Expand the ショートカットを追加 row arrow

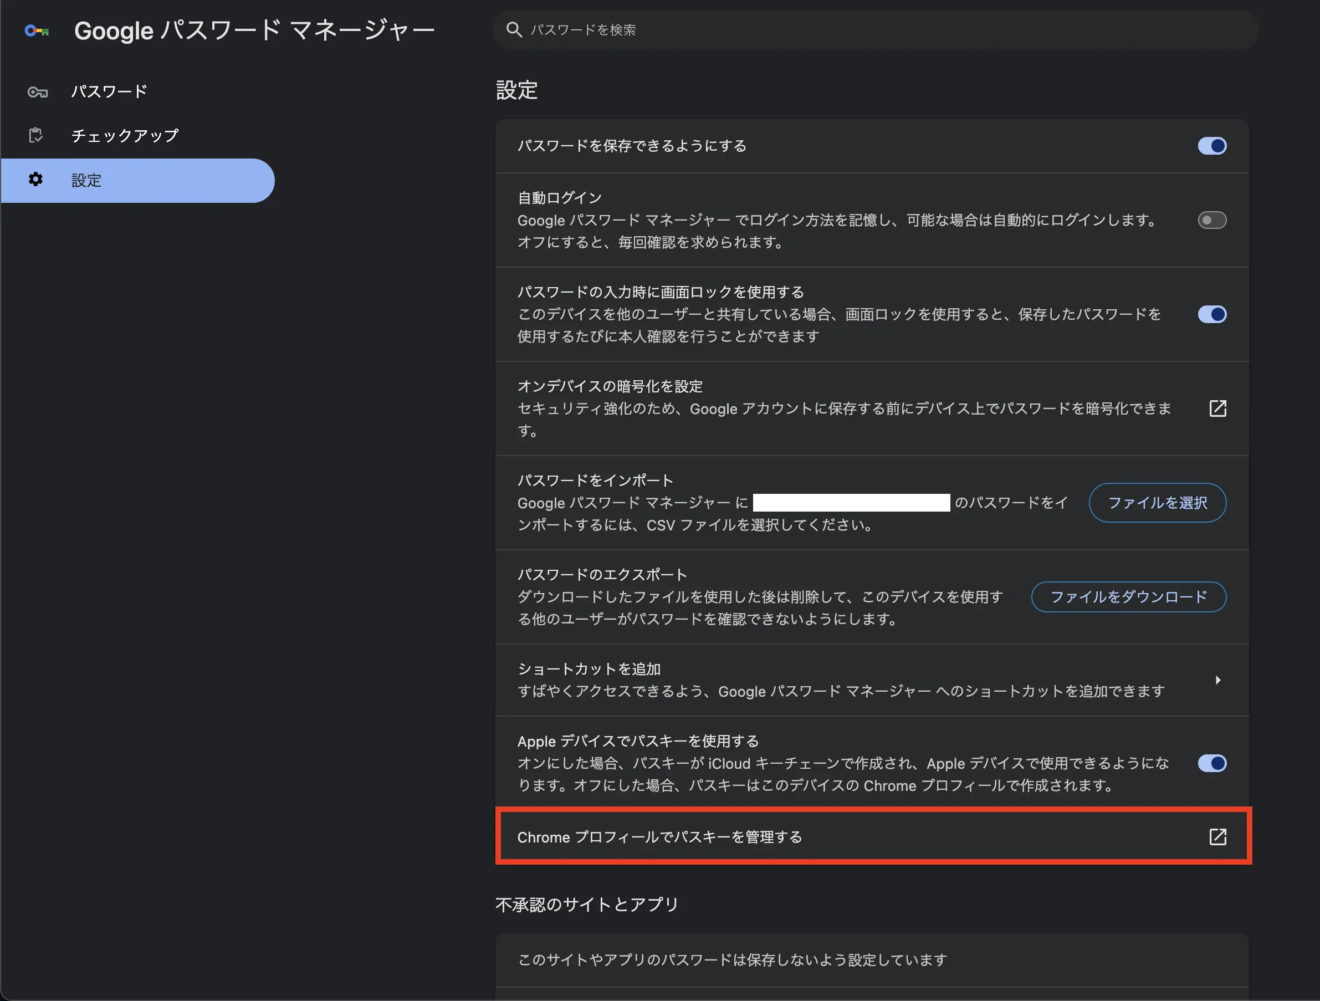point(1218,680)
